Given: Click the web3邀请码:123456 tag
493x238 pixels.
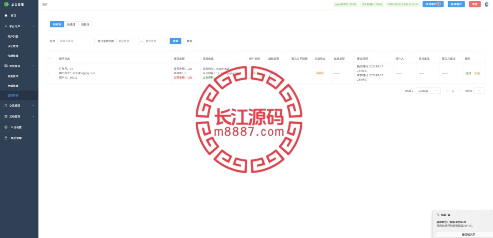Looking at the screenshot, I should [345, 4].
